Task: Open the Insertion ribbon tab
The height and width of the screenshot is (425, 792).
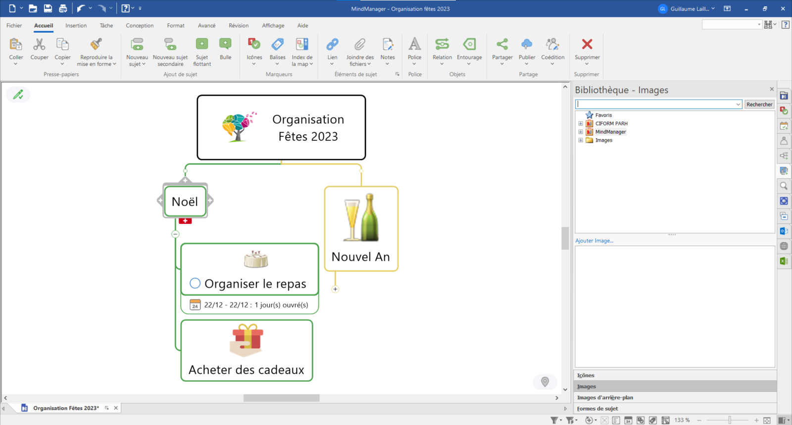Action: 76,26
